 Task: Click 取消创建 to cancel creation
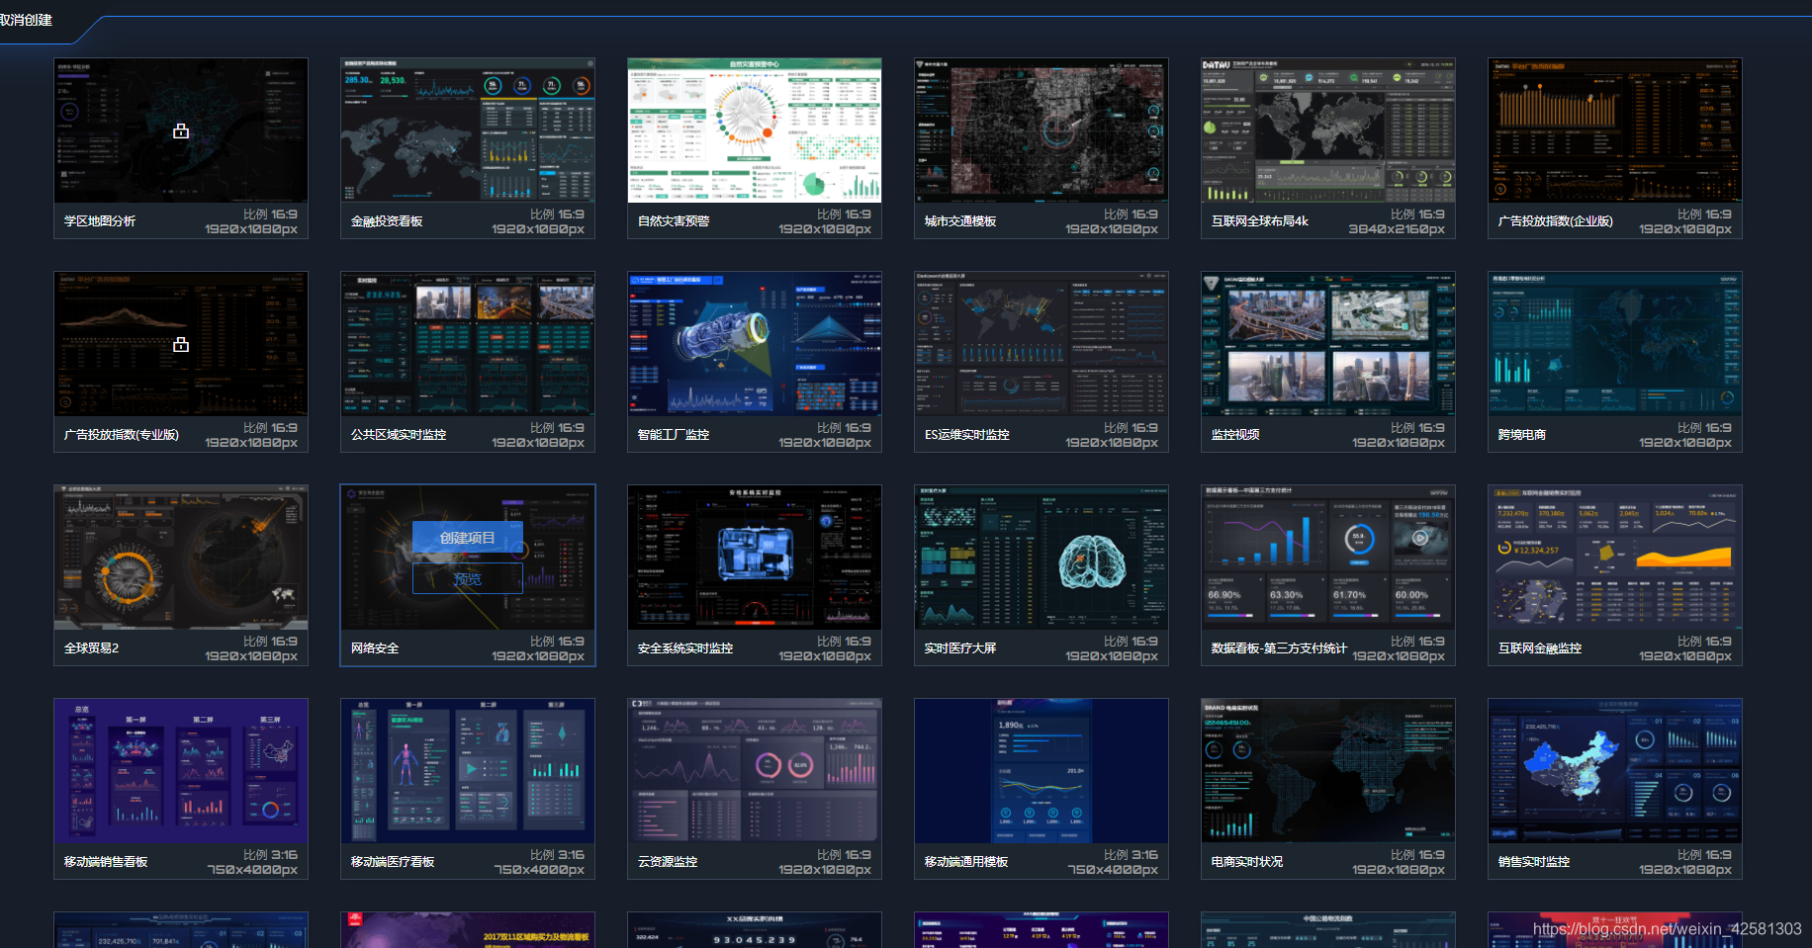pos(26,20)
